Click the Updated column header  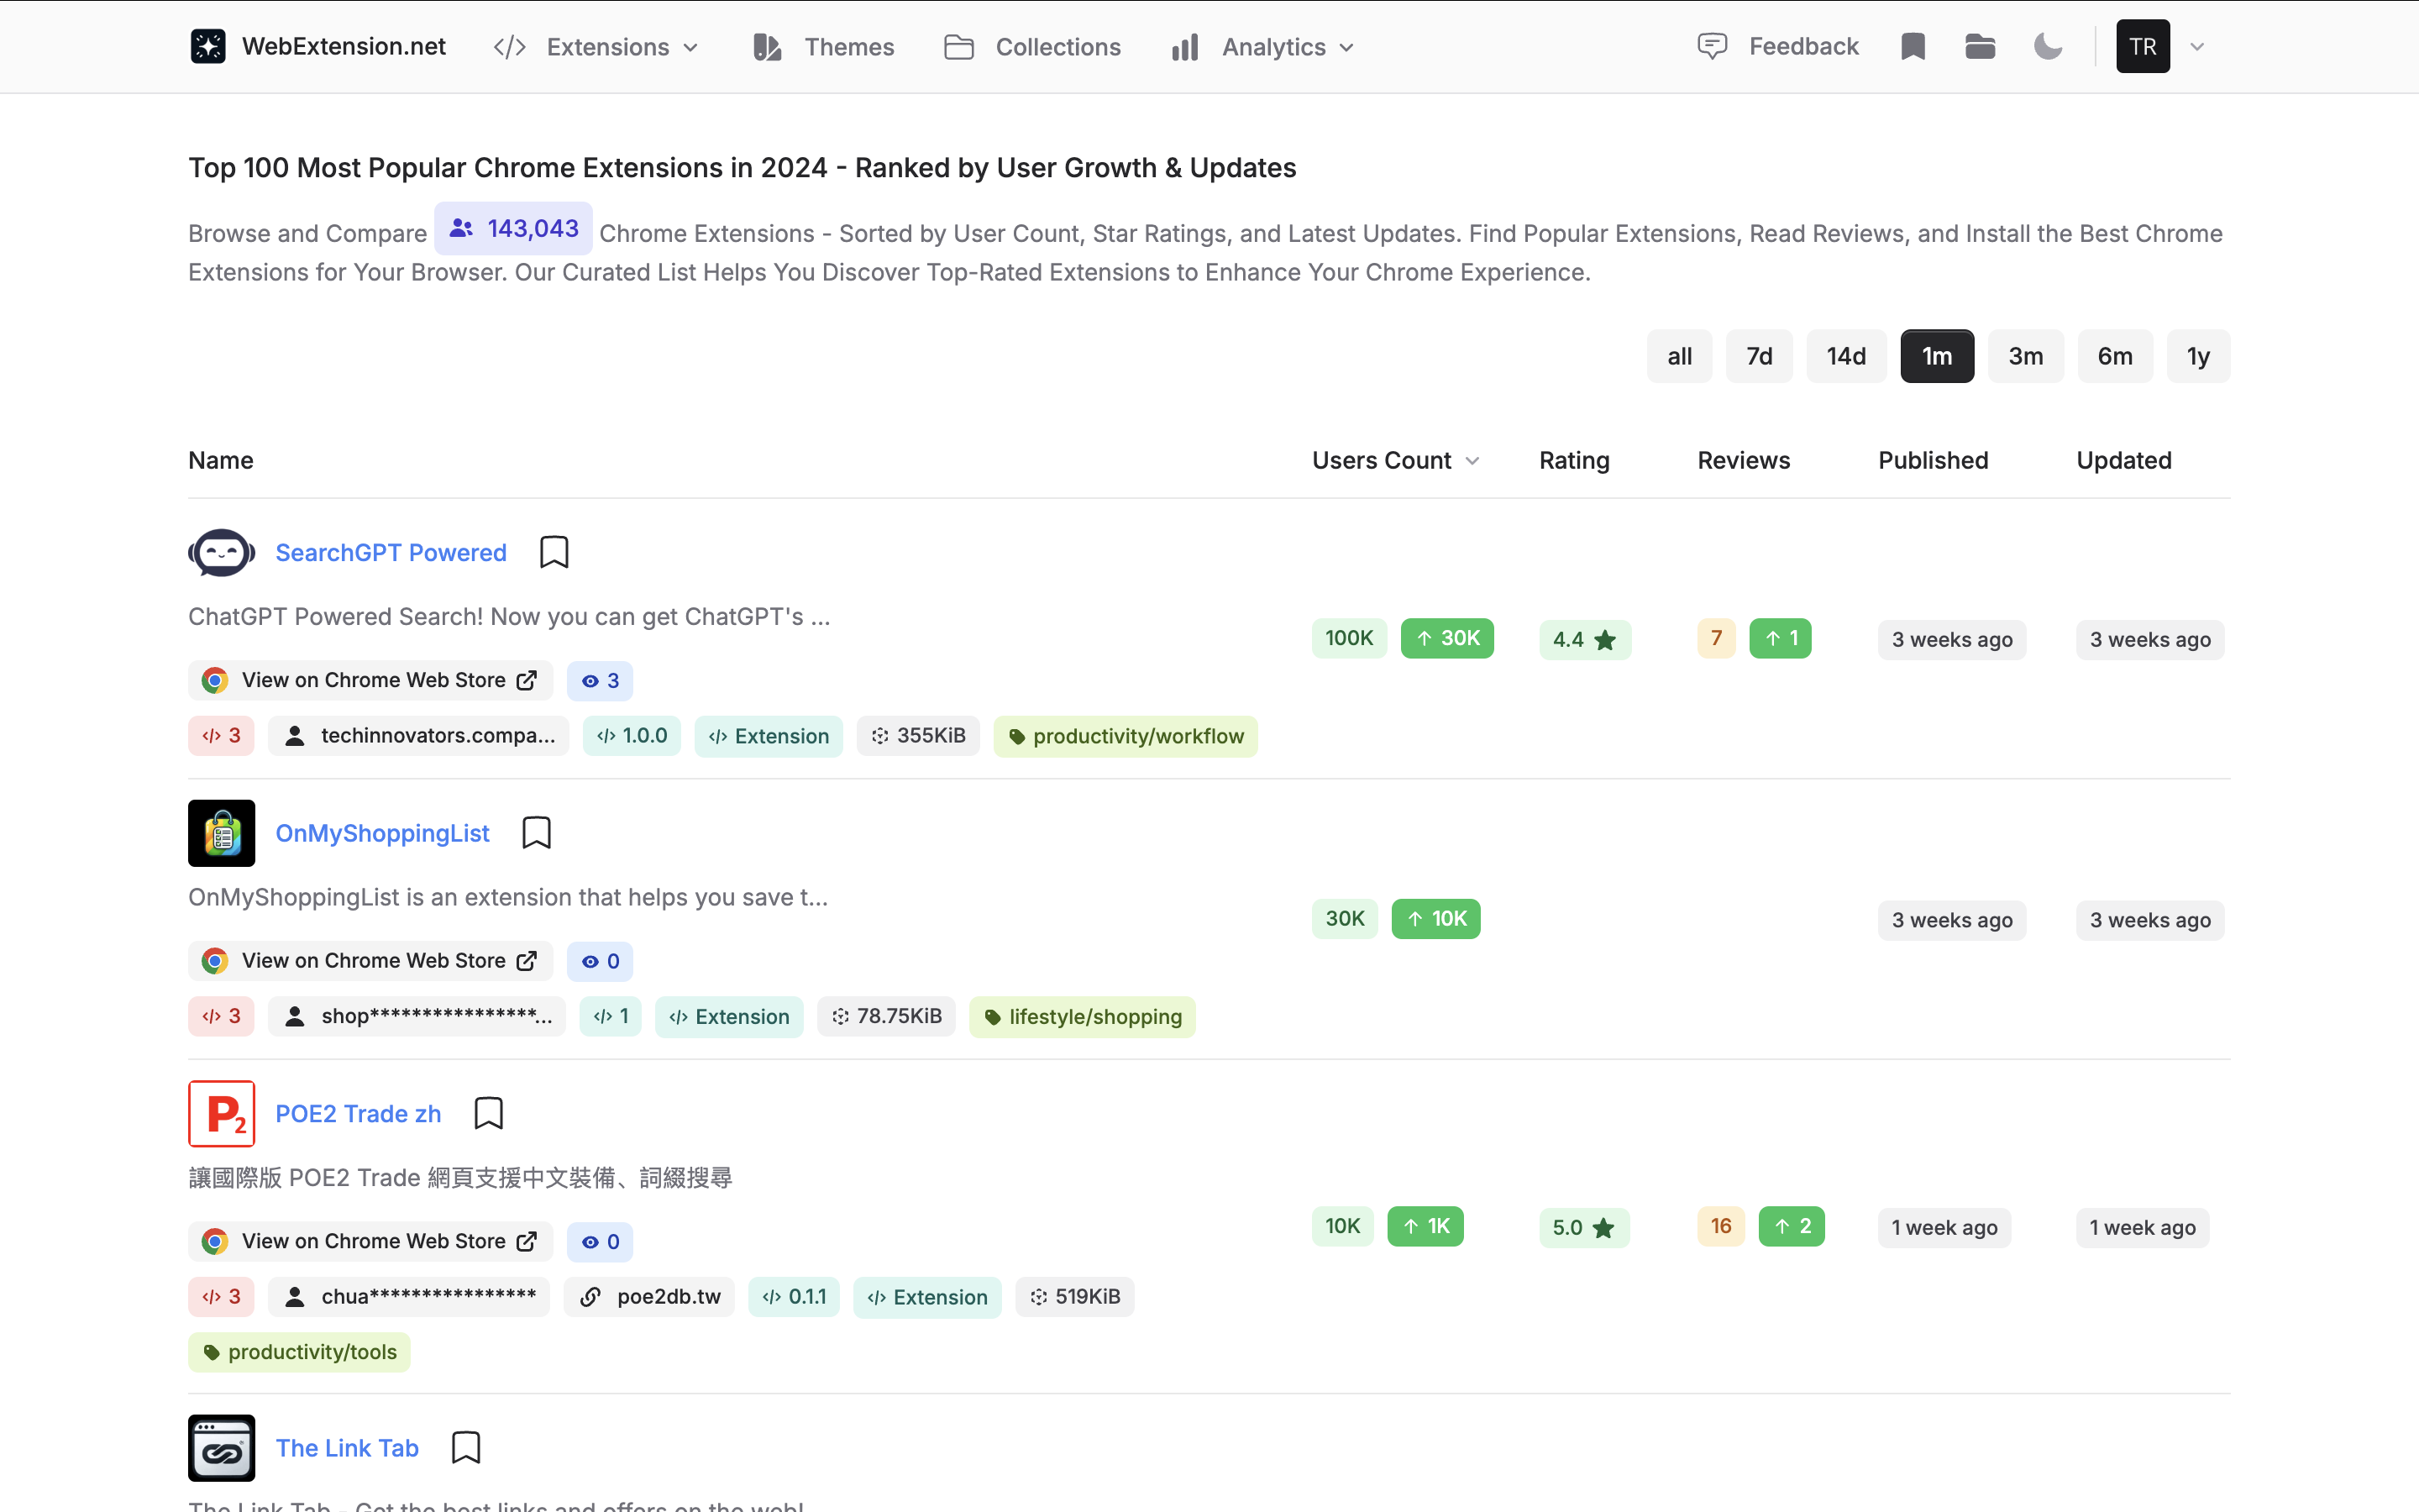2124,460
